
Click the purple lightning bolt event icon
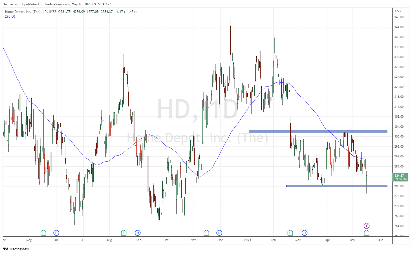[367, 226]
